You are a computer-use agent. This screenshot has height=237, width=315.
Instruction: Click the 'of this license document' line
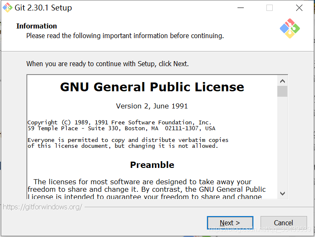pos(123,146)
